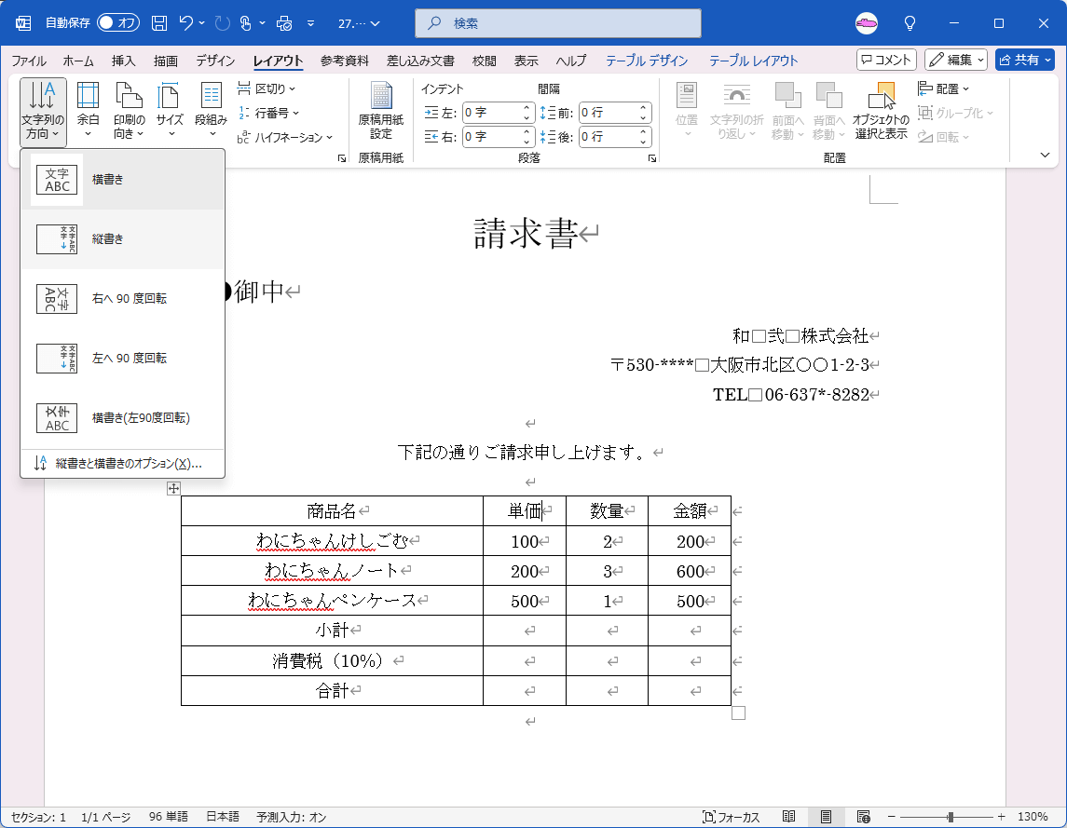Click the 検索 search box
This screenshot has height=828, width=1067.
pos(558,23)
